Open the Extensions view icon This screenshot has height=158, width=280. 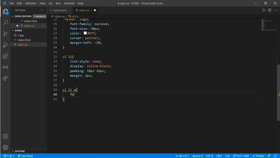click(5, 56)
